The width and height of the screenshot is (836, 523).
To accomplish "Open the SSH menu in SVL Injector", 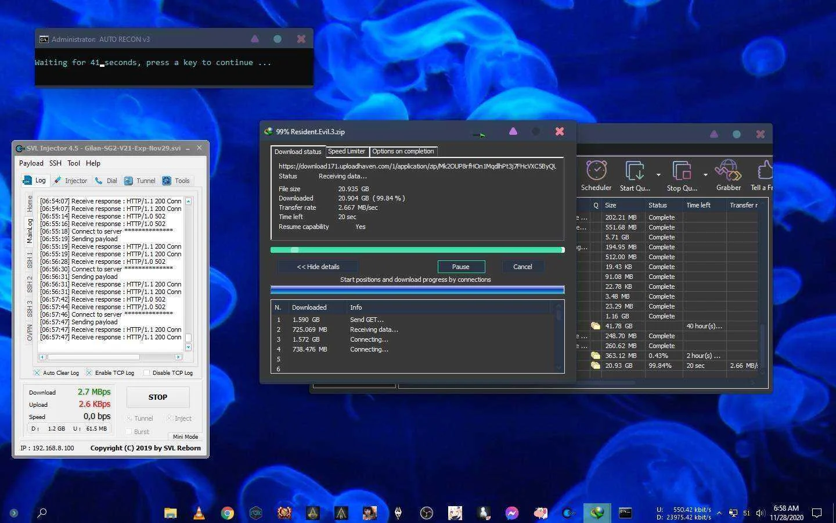I will click(55, 163).
